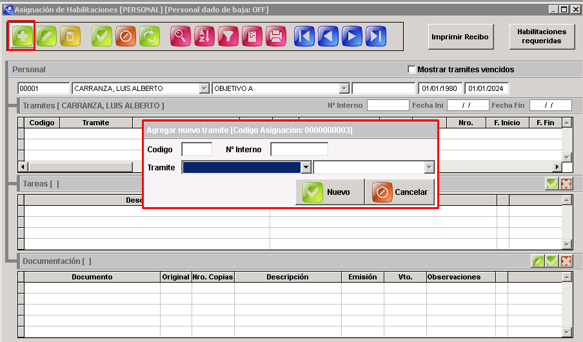This screenshot has height=342, width=583.
Task: Open the OBJETIVO A dropdown
Action: (x=344, y=88)
